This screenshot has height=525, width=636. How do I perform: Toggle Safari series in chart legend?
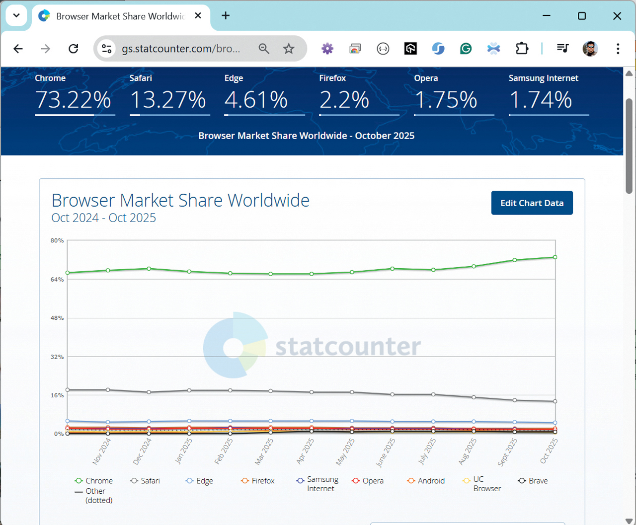(x=145, y=481)
